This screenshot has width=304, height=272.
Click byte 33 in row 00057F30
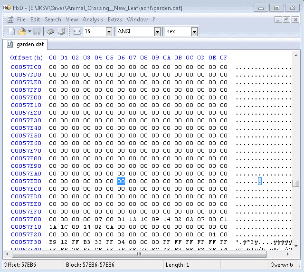98,243
